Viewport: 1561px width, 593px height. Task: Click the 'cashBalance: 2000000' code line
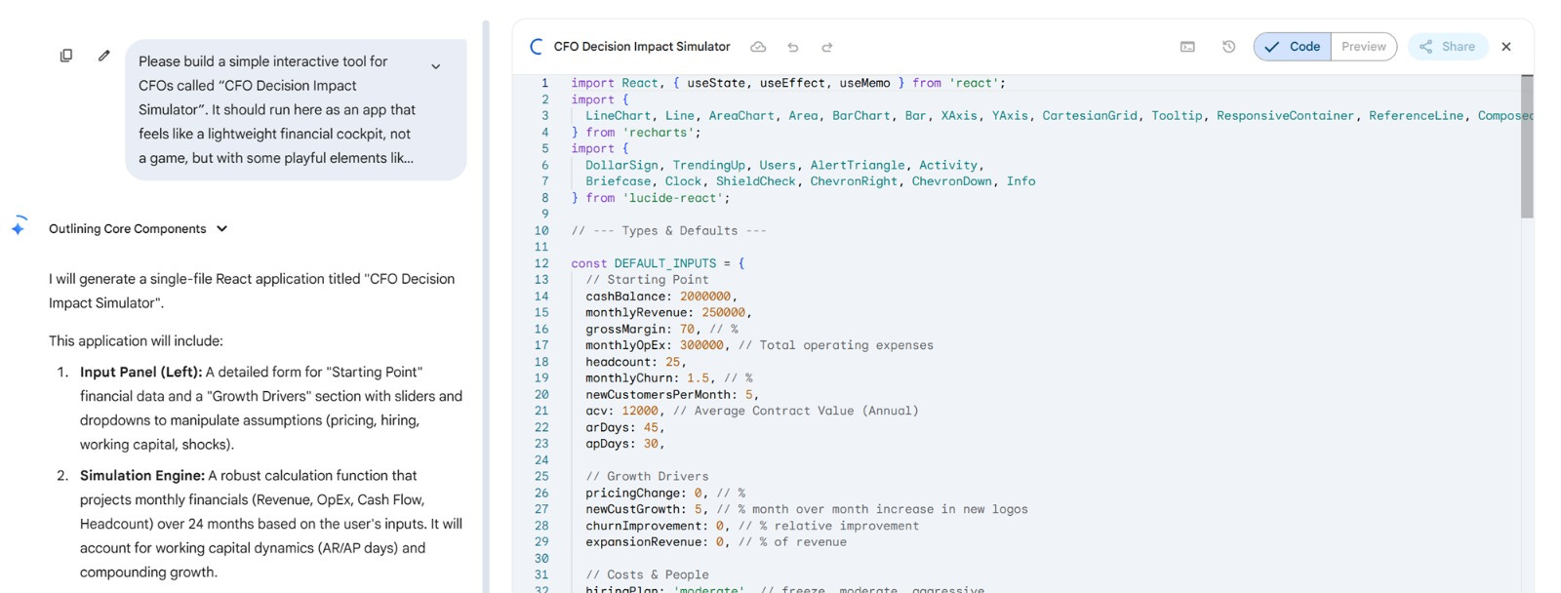pos(661,296)
